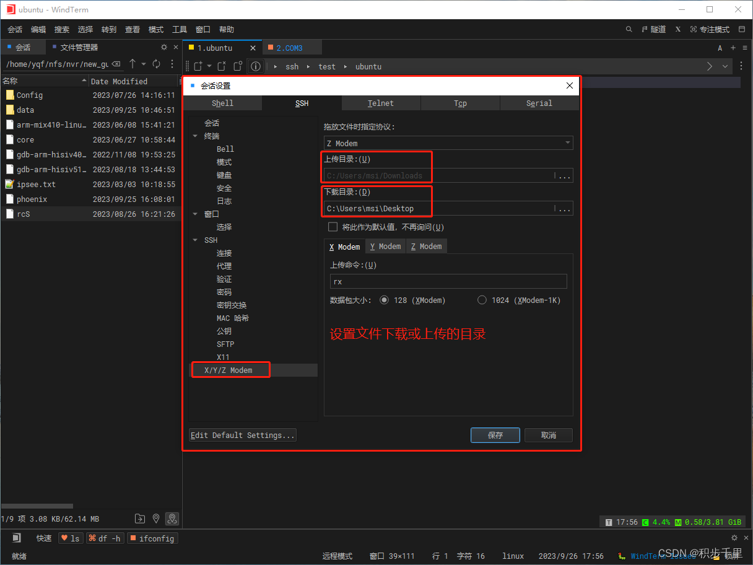
Task: Open the 隧道 tunnel tool
Action: 654,30
